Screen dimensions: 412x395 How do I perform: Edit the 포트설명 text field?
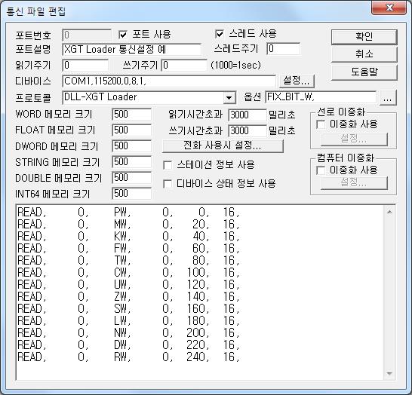132,50
